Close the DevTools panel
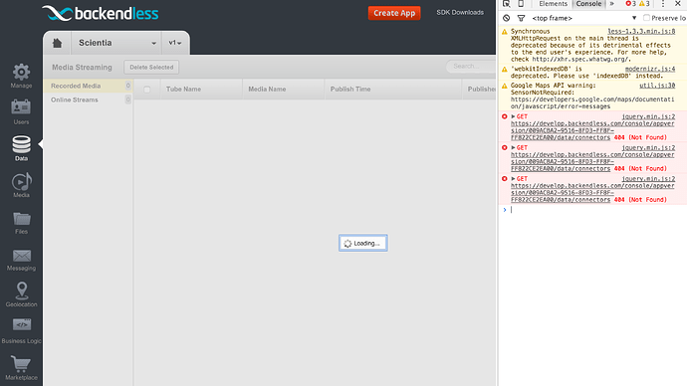 point(677,4)
